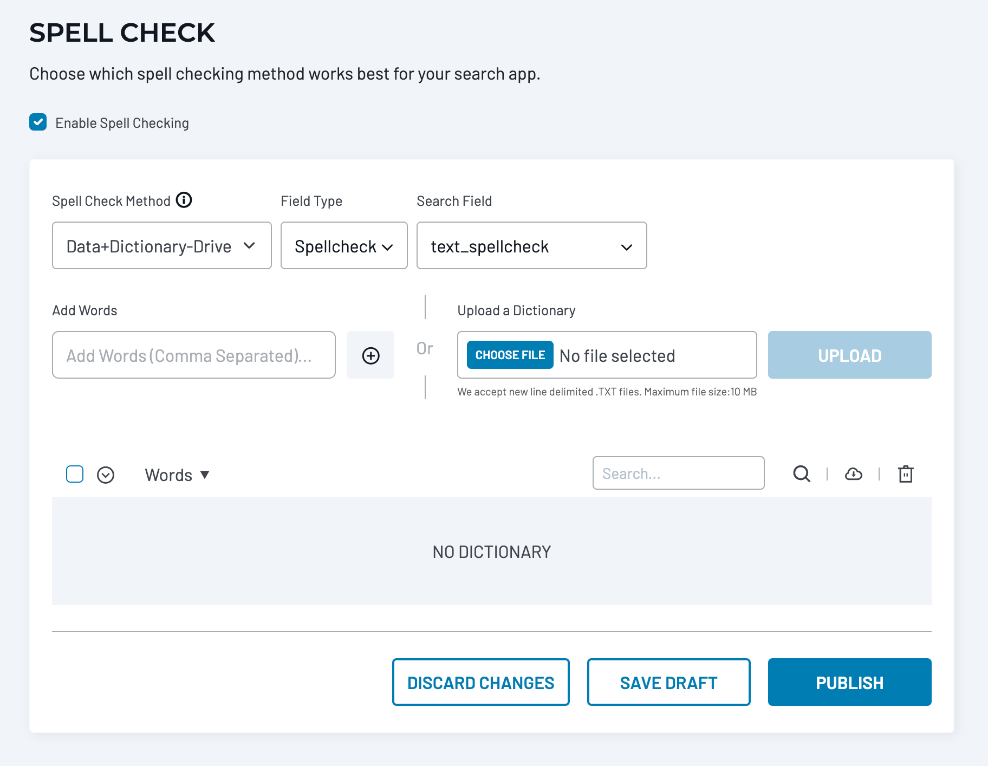Sort by the Words column arrow
Screen dimensions: 988x766
tap(205, 475)
